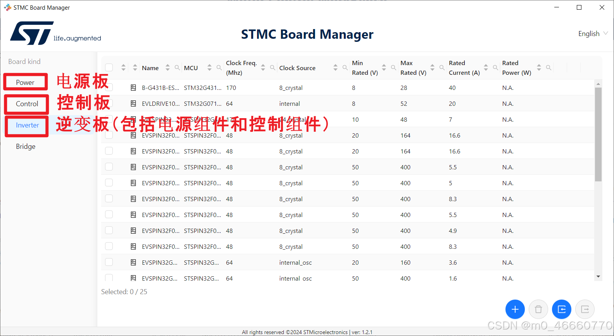
Task: Select the Power board kind
Action: coord(25,82)
